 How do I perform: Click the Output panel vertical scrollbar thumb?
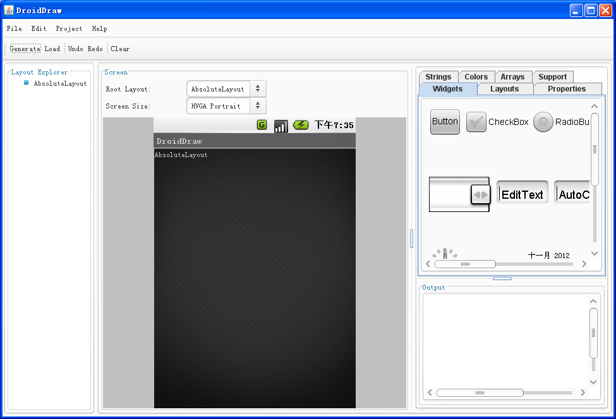click(594, 333)
